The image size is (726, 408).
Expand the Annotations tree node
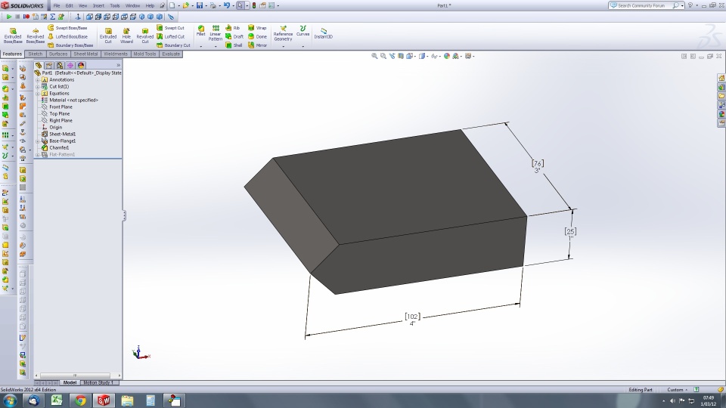click(x=38, y=79)
